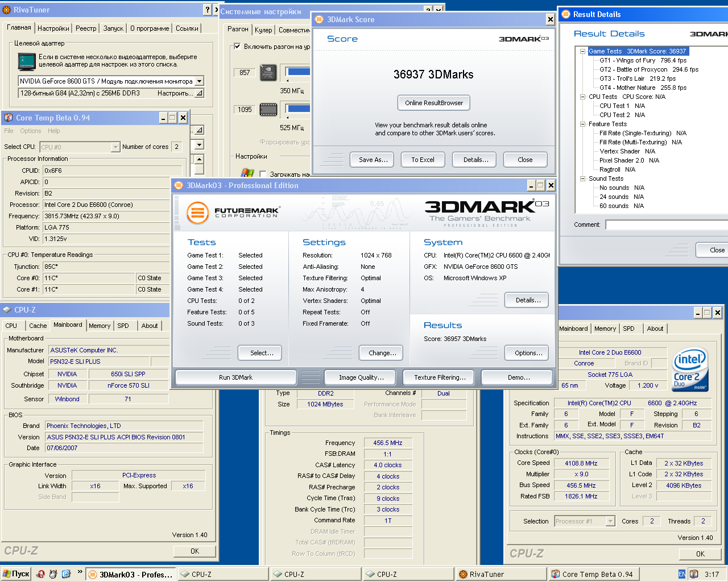
Task: Open the Пуск start menu
Action: click(x=16, y=574)
